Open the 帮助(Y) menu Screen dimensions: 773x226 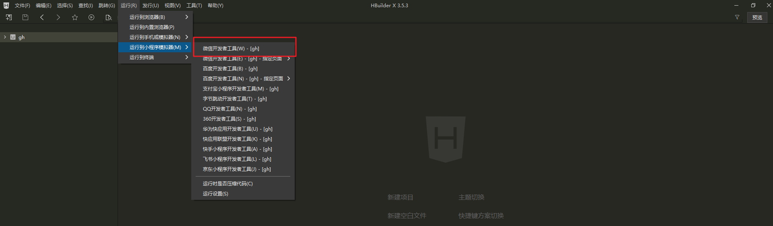pos(215,6)
